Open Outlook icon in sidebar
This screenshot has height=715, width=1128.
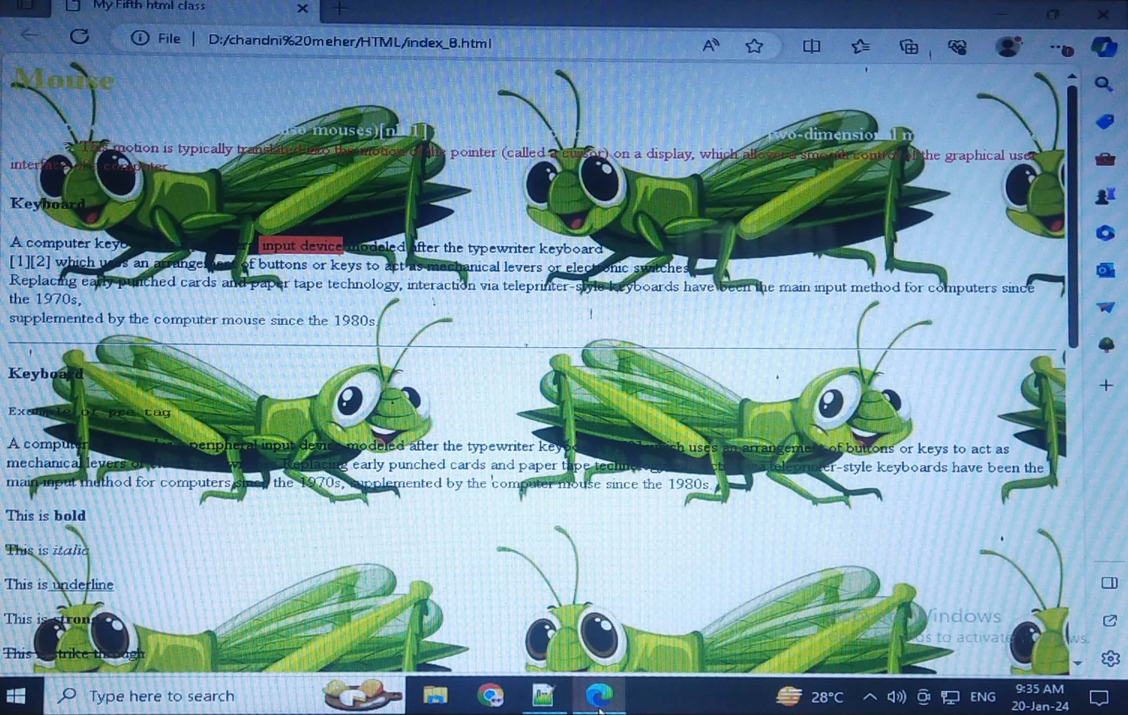pyautogui.click(x=1105, y=270)
